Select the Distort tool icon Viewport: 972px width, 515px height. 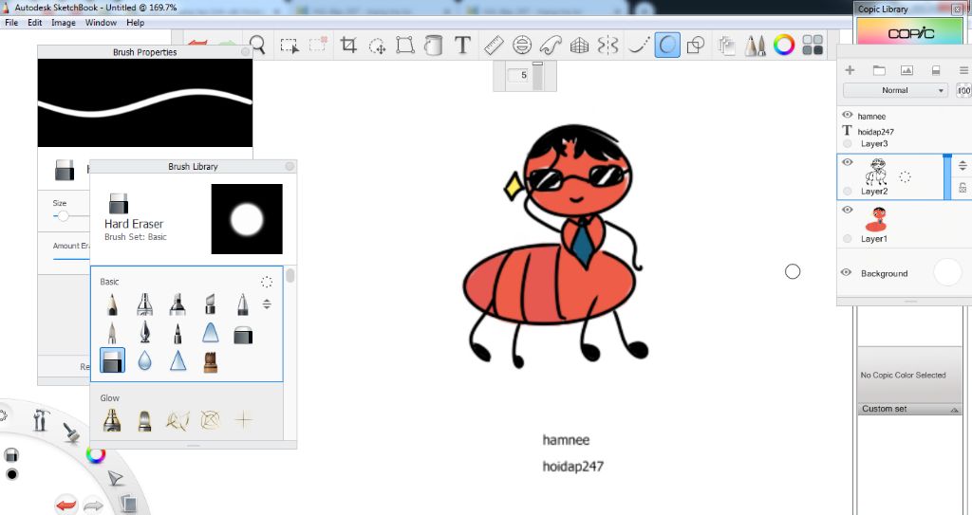405,46
